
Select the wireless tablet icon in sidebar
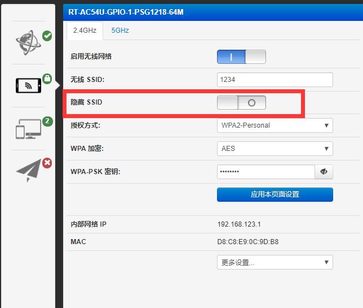[x=29, y=86]
